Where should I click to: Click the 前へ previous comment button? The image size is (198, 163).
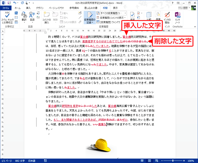(x=64, y=13)
